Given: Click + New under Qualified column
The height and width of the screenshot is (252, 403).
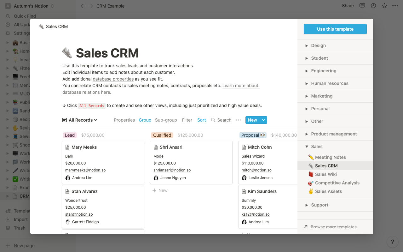Looking at the screenshot, I should click(x=160, y=190).
